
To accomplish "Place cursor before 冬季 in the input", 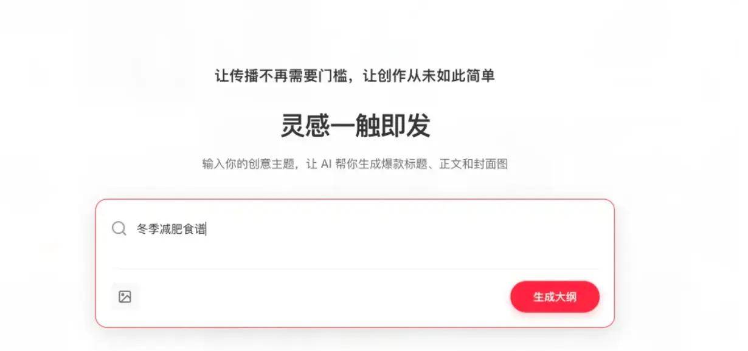I will click(137, 230).
